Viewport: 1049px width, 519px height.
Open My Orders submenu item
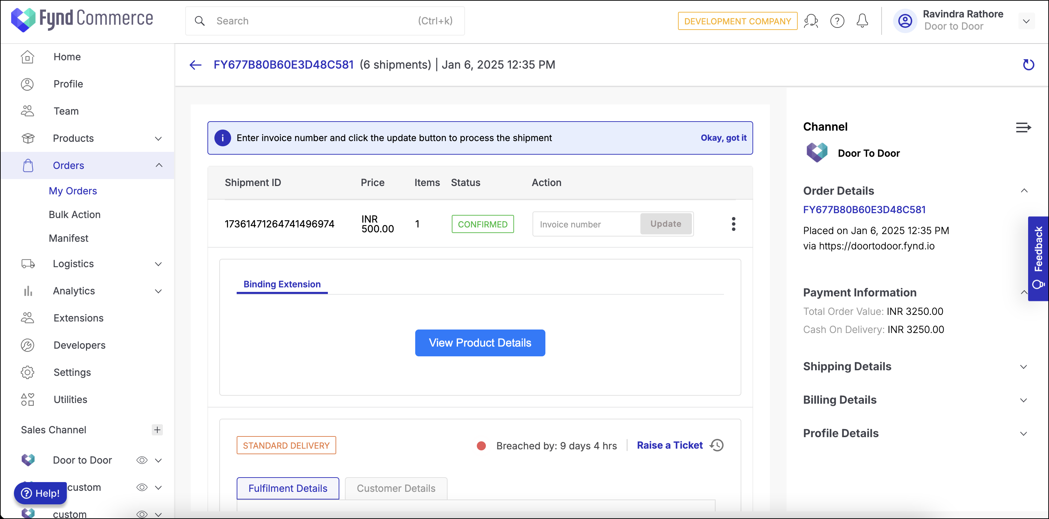[73, 191]
